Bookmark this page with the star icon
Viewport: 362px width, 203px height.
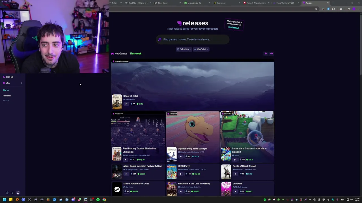pyautogui.click(x=316, y=9)
